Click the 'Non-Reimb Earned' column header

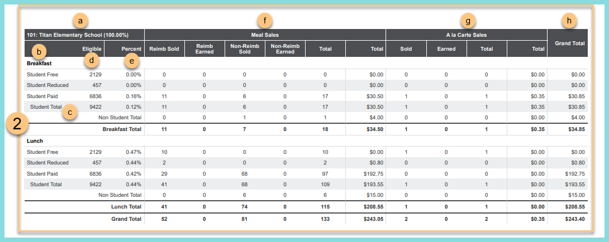click(x=285, y=49)
